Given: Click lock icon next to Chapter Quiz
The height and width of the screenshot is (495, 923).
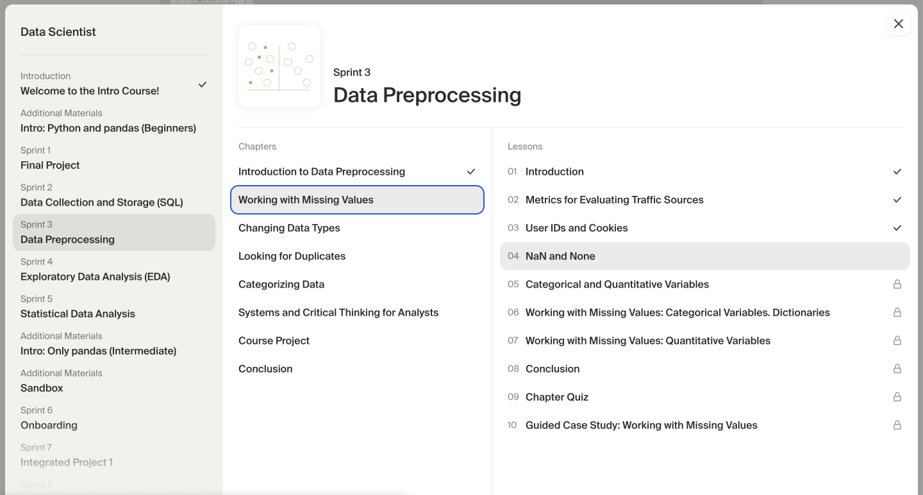Looking at the screenshot, I should pos(897,397).
